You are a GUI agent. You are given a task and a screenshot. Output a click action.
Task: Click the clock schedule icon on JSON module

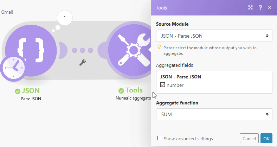tap(14, 68)
